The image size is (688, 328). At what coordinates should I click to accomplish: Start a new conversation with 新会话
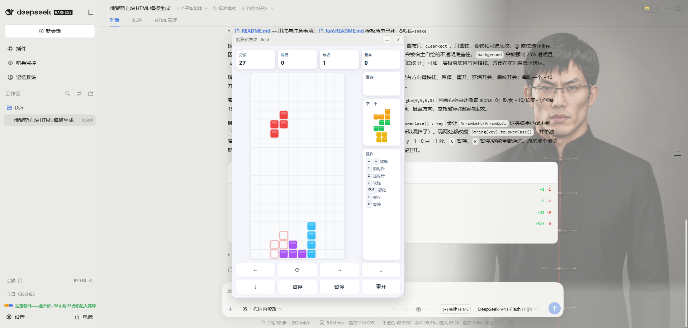click(50, 31)
